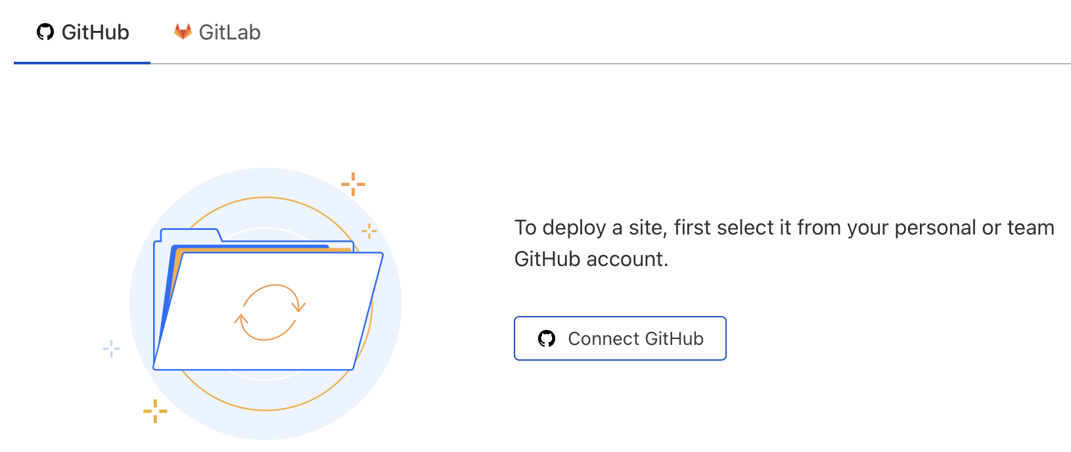1071x452 pixels.
Task: Click the GitHub octocat icon in the tab bar
Action: tap(45, 32)
